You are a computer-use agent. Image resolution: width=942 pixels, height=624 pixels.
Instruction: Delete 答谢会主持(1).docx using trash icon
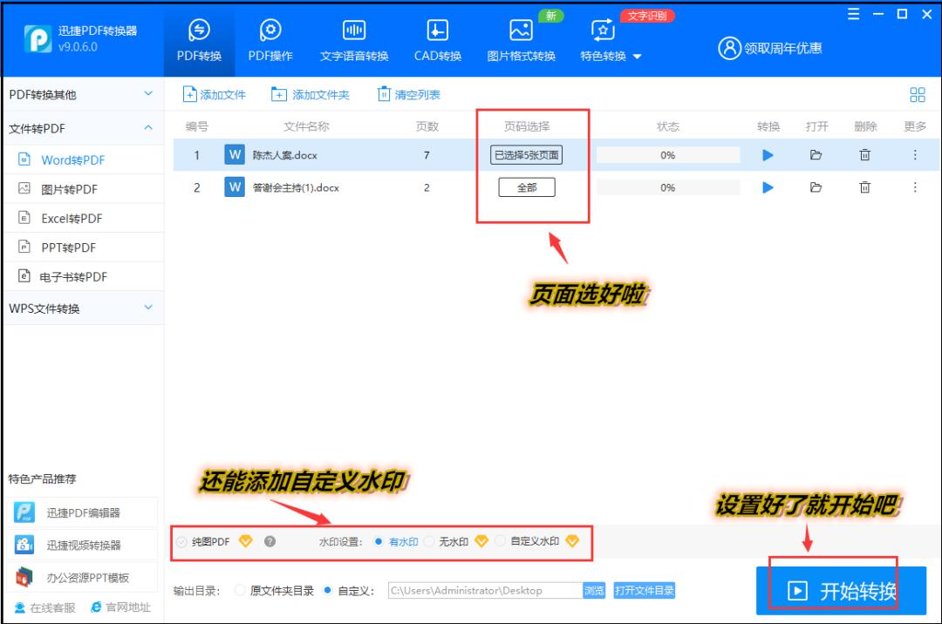click(864, 187)
